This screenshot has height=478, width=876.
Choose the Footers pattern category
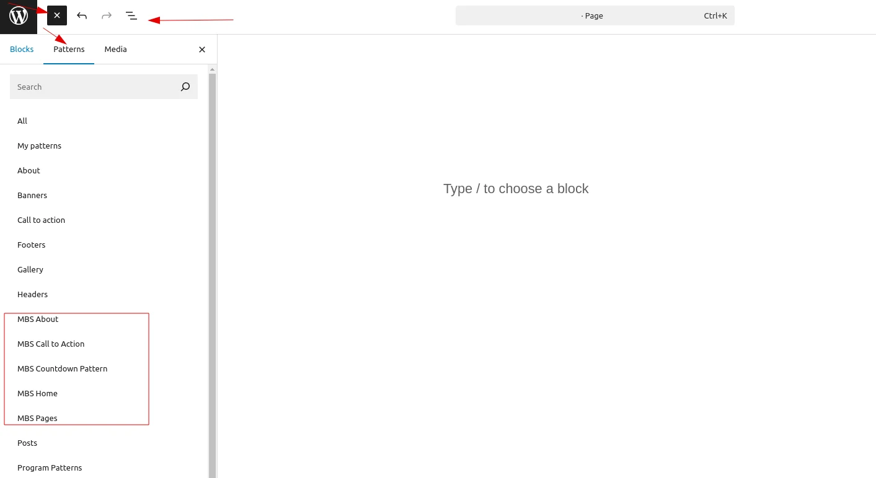(x=32, y=245)
